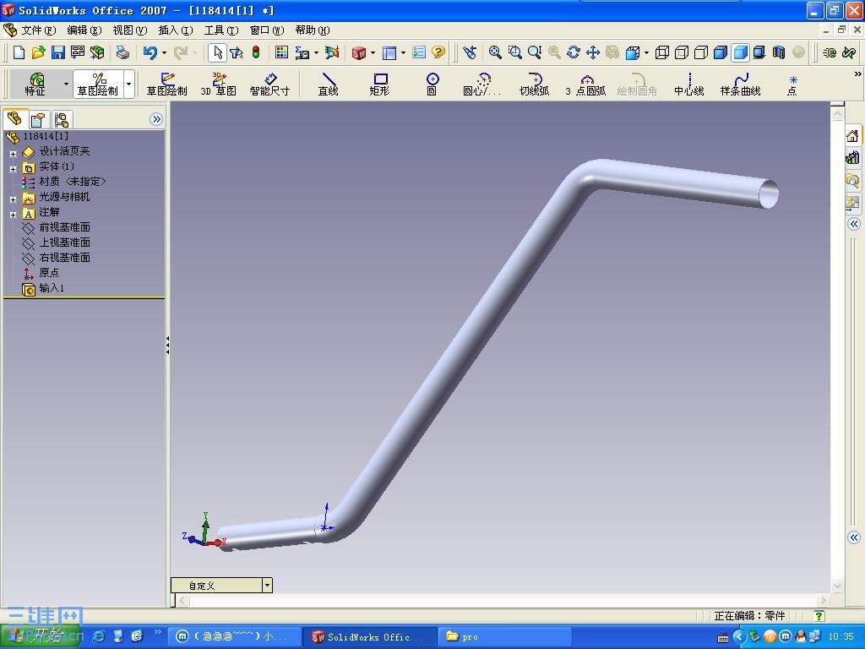This screenshot has height=649, width=865.
Task: Click the Select arrow cursor tool
Action: click(x=217, y=52)
